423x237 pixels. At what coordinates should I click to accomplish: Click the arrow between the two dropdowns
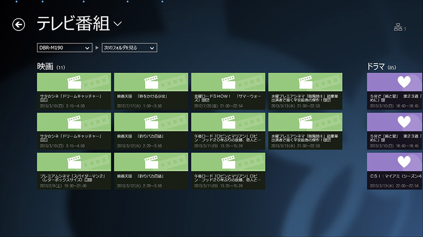pyautogui.click(x=97, y=48)
